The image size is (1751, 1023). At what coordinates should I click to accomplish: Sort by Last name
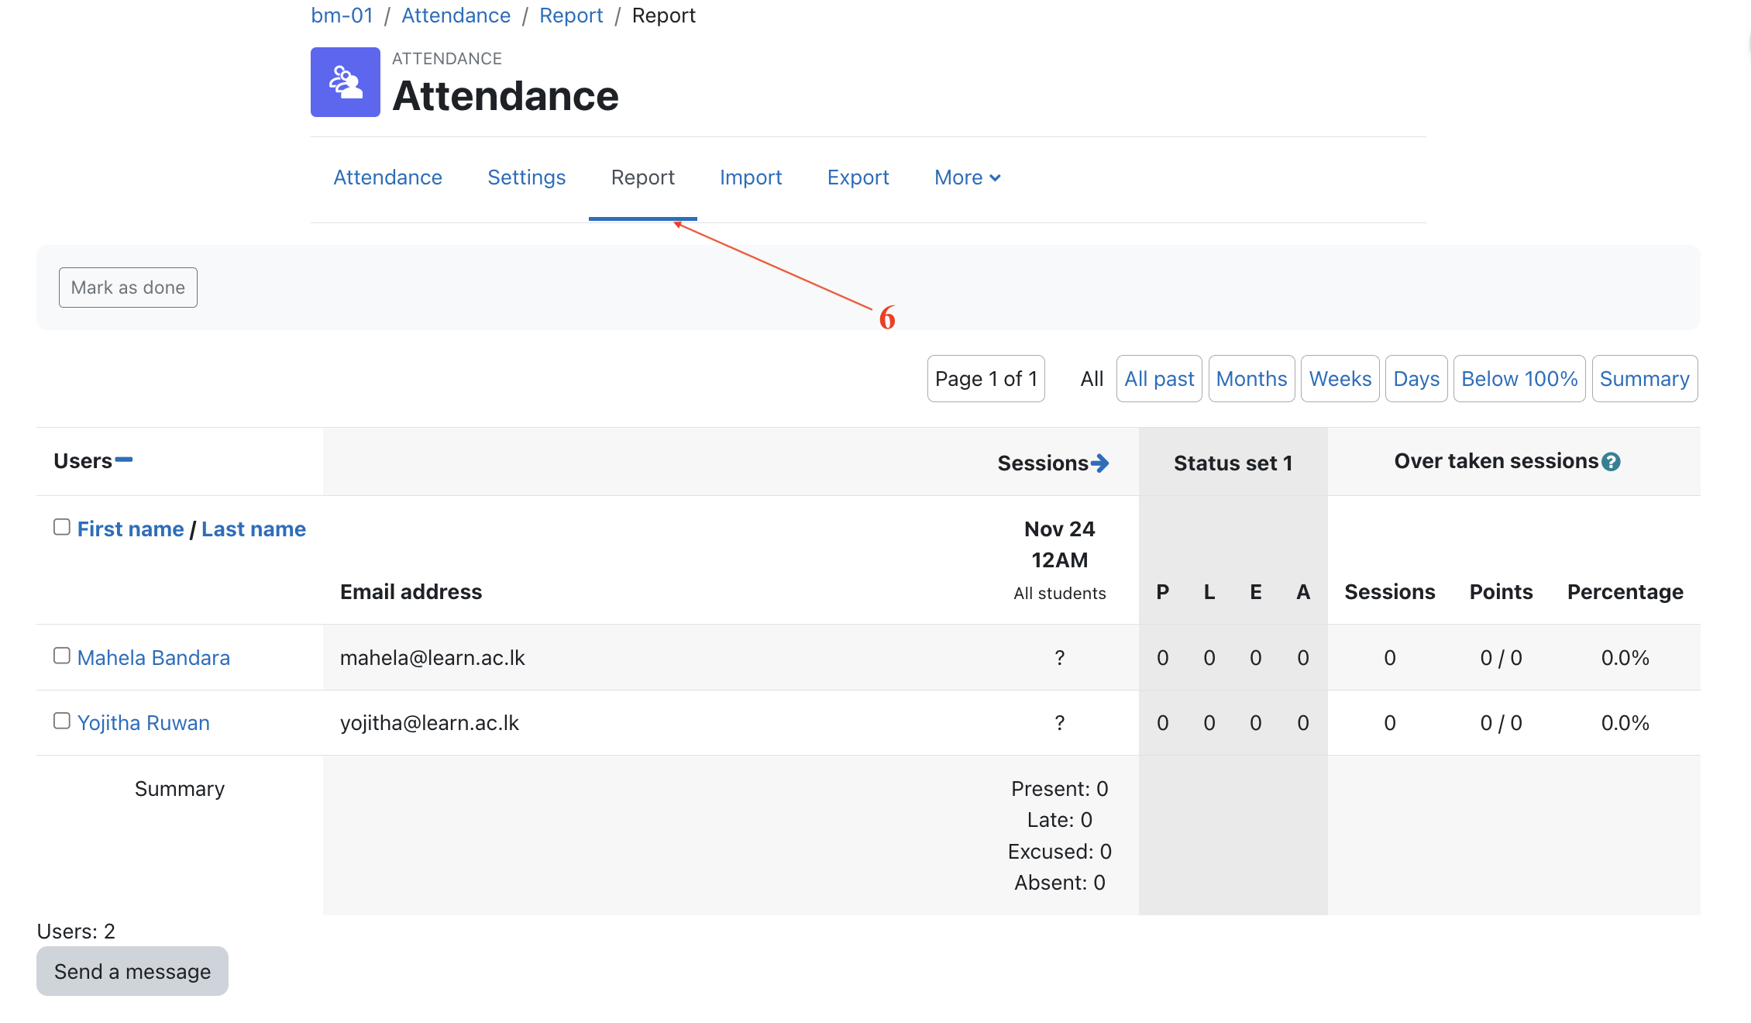pos(253,529)
